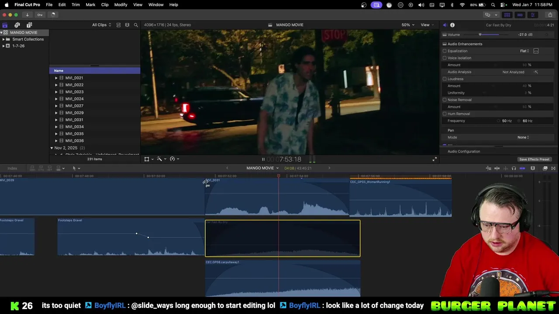Expand the 1-7-26 event
The width and height of the screenshot is (559, 314).
pyautogui.click(x=3, y=46)
